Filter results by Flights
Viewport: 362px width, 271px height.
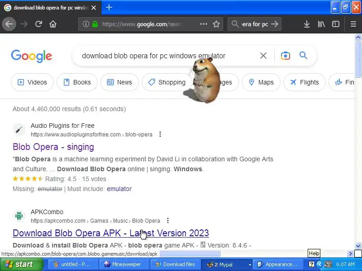305,82
